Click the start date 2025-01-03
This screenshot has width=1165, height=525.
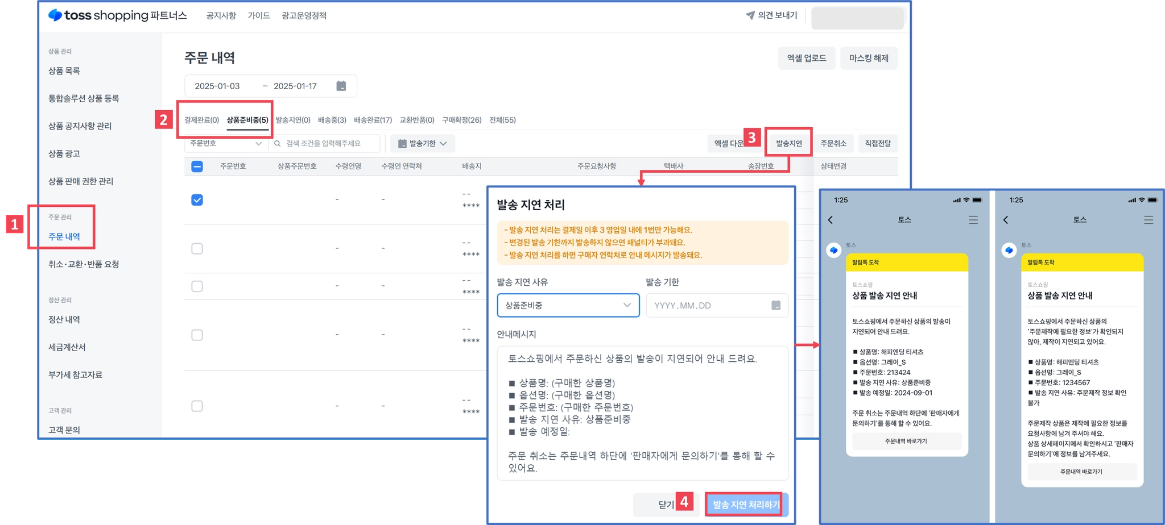[x=217, y=86]
